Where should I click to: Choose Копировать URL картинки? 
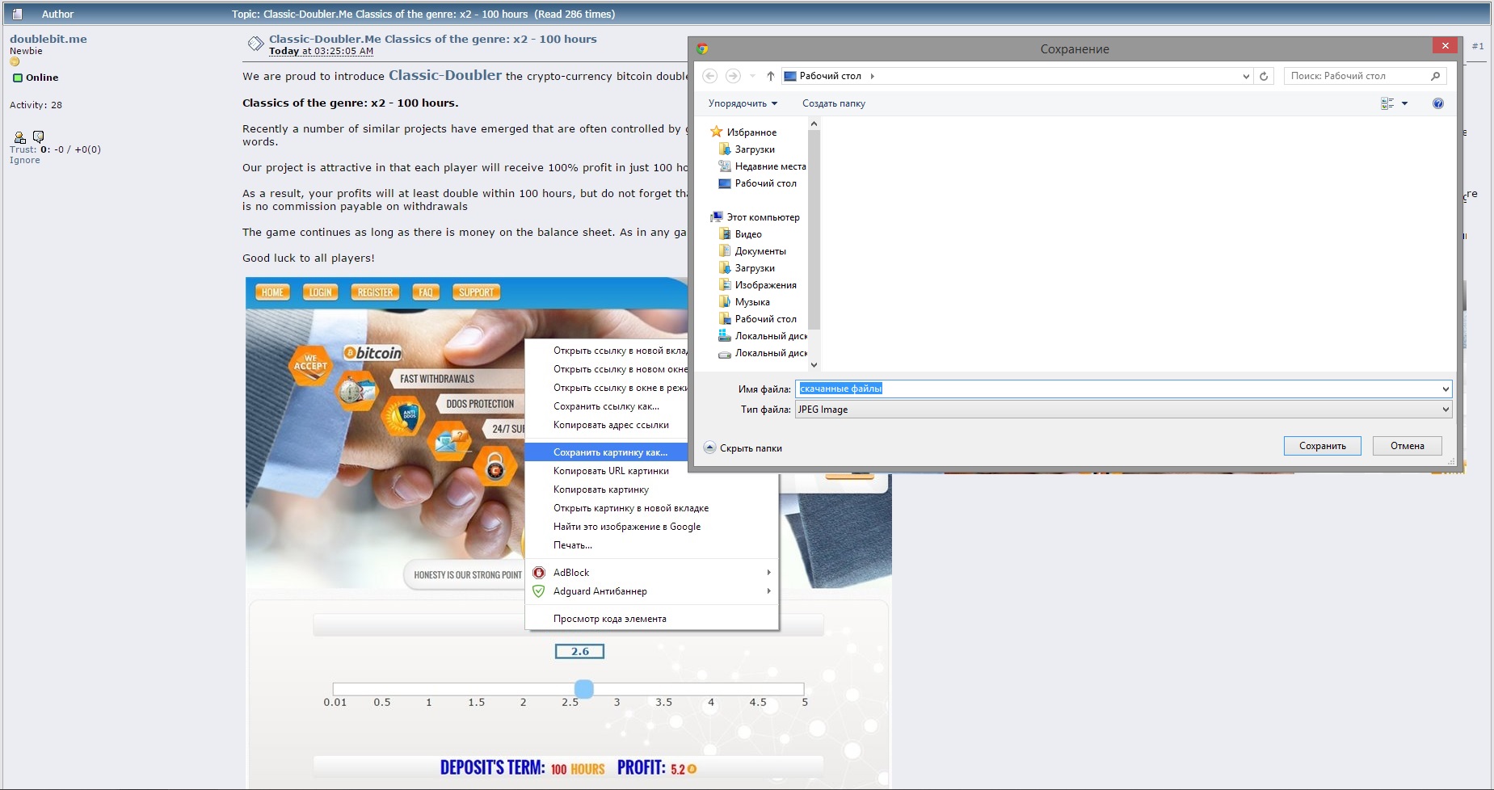611,471
